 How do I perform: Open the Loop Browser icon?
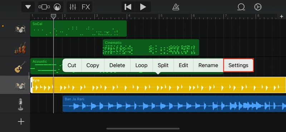pos(241,7)
